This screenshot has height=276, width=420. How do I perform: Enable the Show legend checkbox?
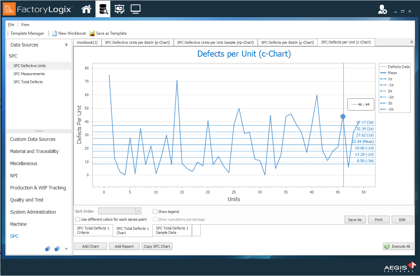point(155,212)
